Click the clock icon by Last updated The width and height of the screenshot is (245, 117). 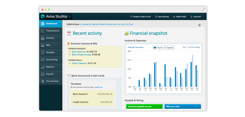point(72,87)
